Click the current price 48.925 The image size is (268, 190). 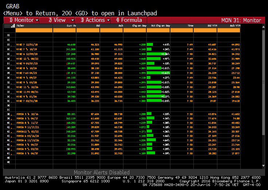[71, 59]
